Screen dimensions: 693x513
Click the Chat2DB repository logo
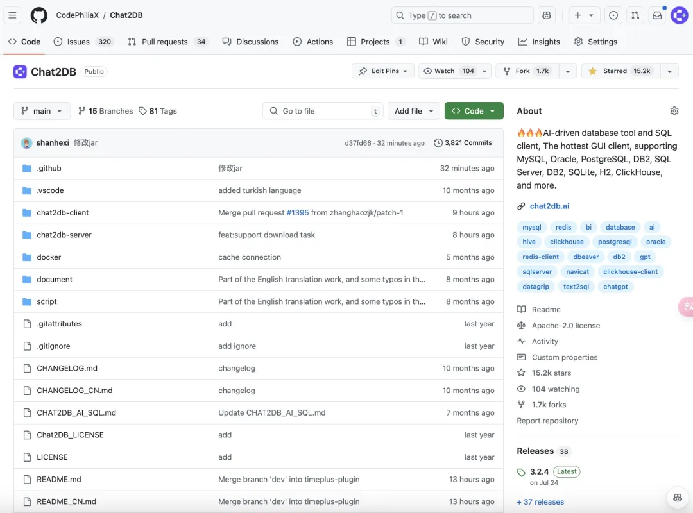click(20, 72)
